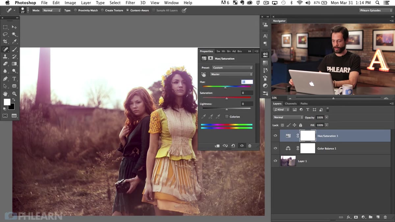The height and width of the screenshot is (222, 395).
Task: Open the layer blend mode Normal dropdown
Action: tap(288, 117)
